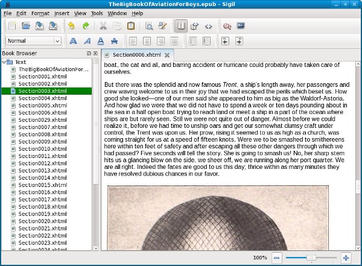
Task: Click the Paste clipboard icon
Action: [132, 26]
